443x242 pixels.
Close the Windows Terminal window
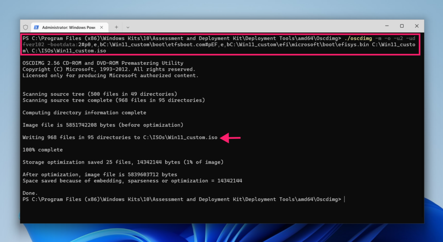click(417, 26)
